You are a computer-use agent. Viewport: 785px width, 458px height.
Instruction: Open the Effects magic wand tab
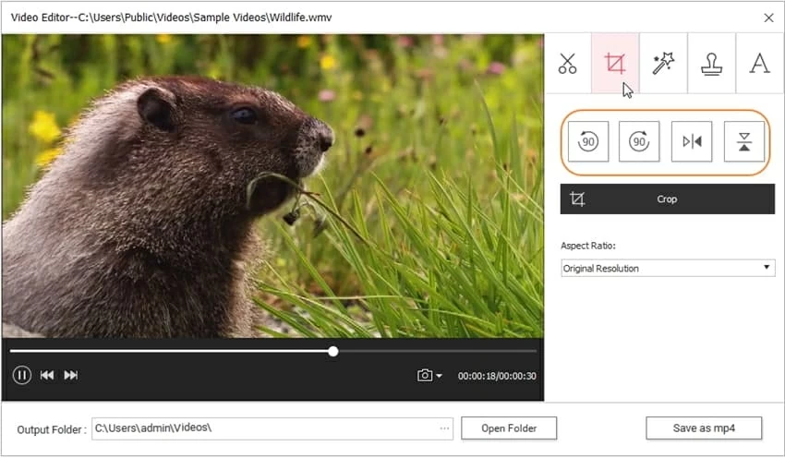tap(663, 64)
